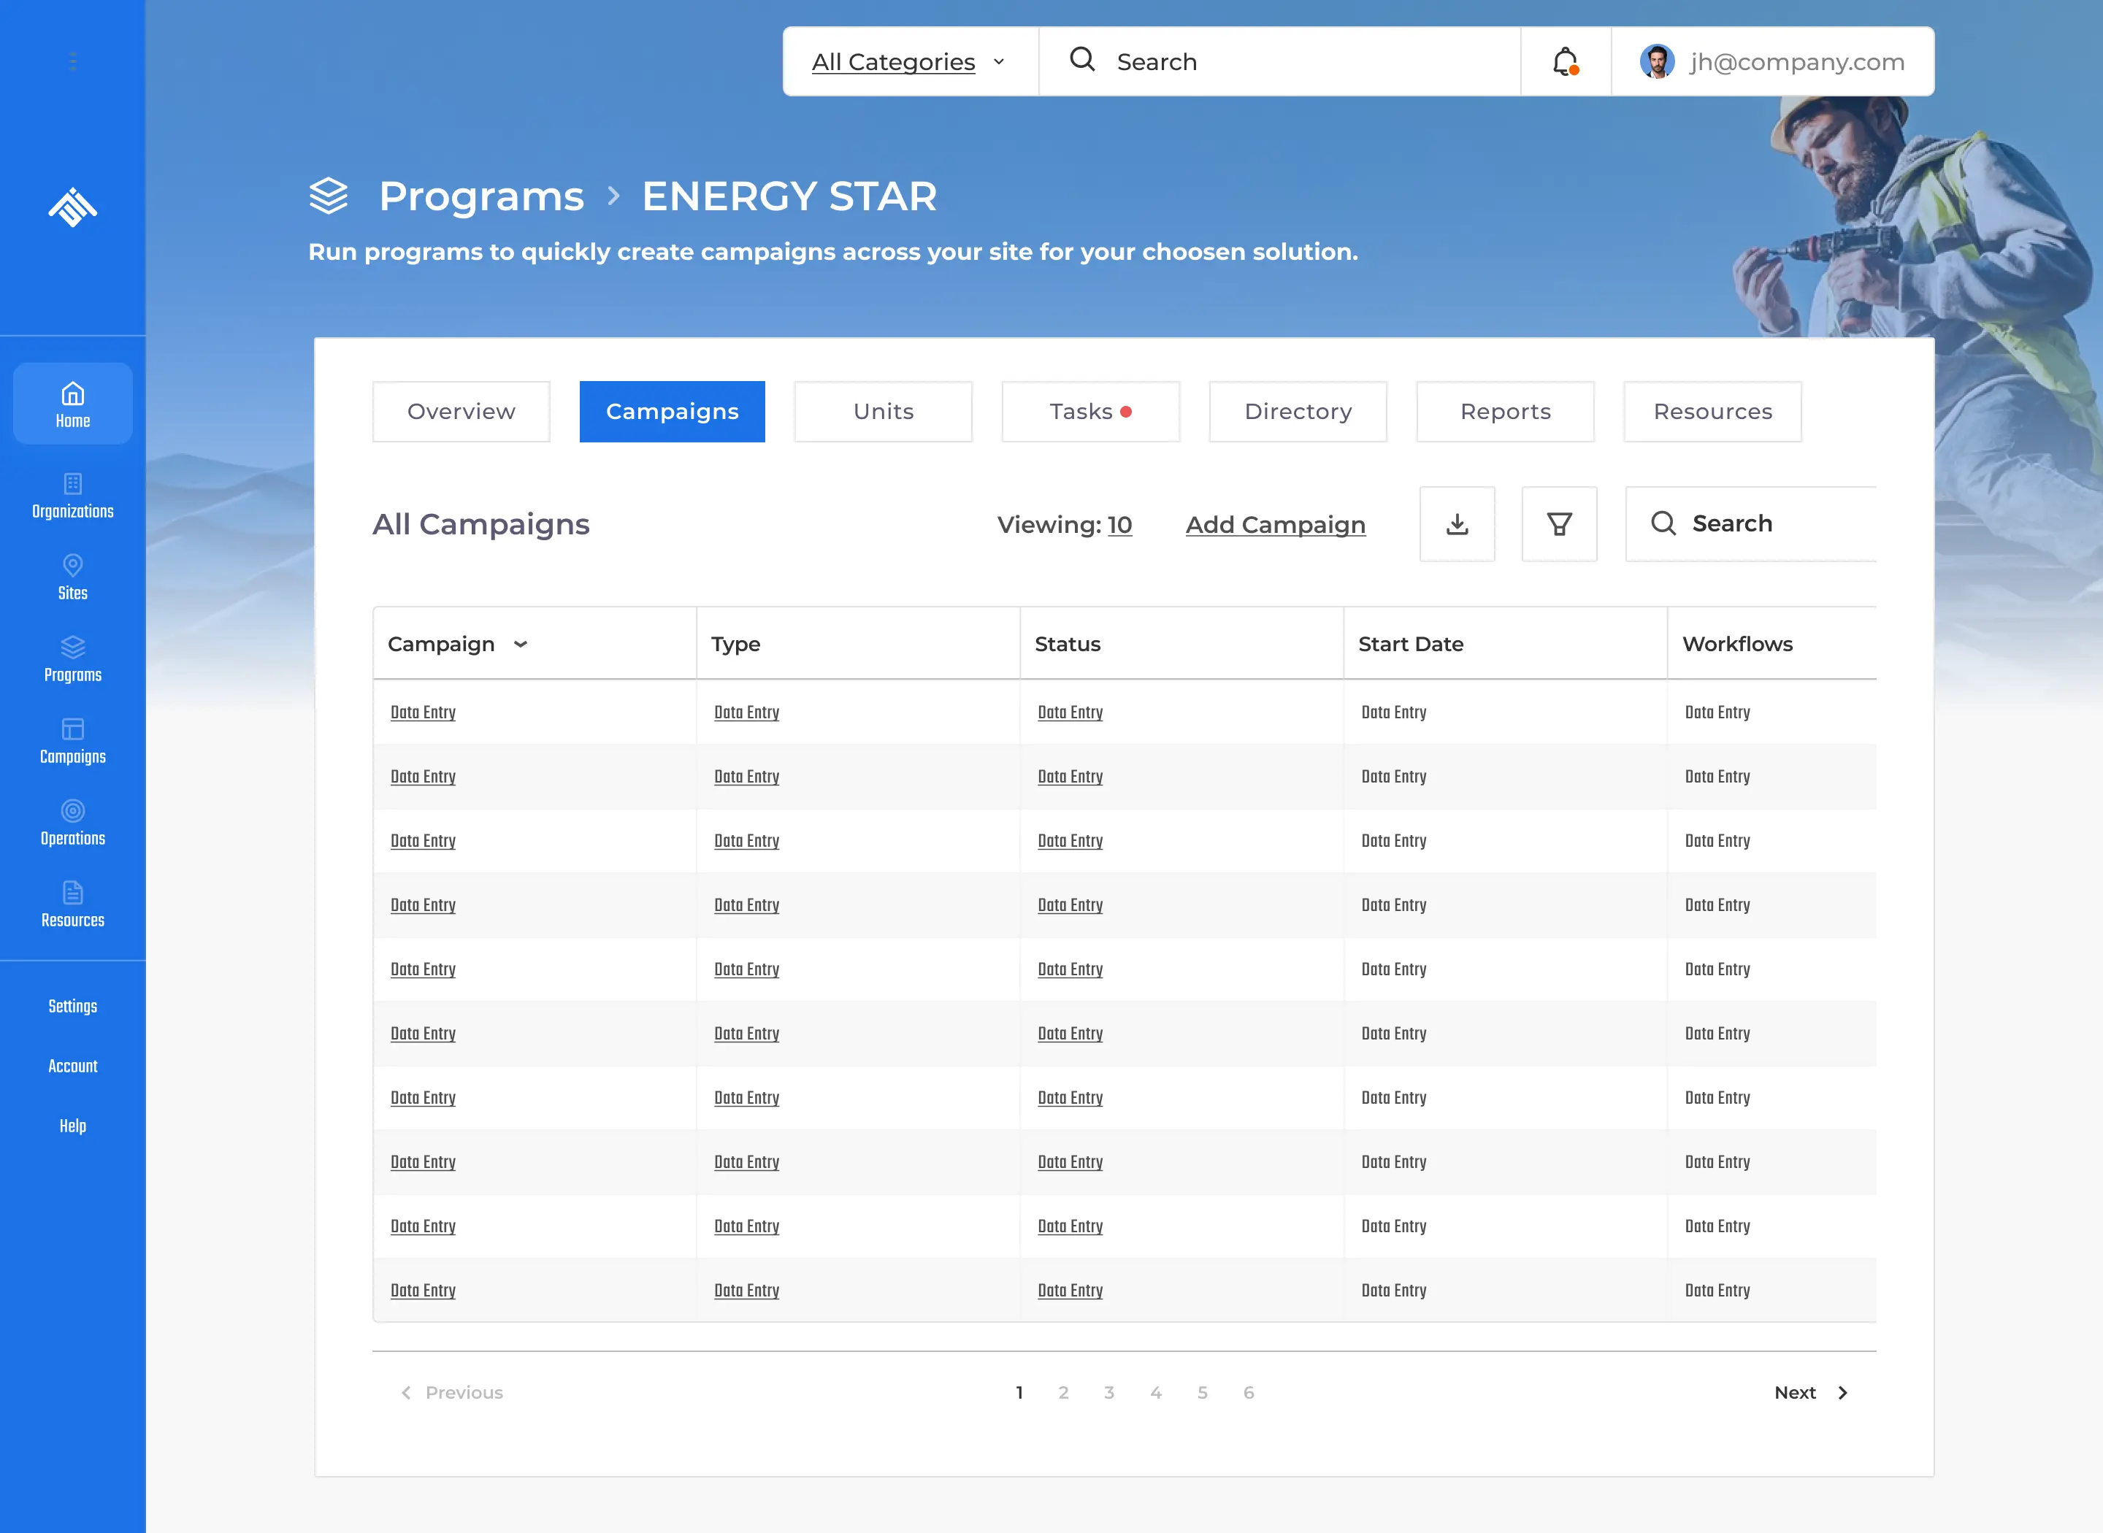Open the first row Campaign link
The image size is (2103, 1533).
point(424,712)
